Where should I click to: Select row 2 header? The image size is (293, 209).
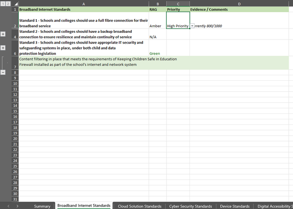point(15,20)
